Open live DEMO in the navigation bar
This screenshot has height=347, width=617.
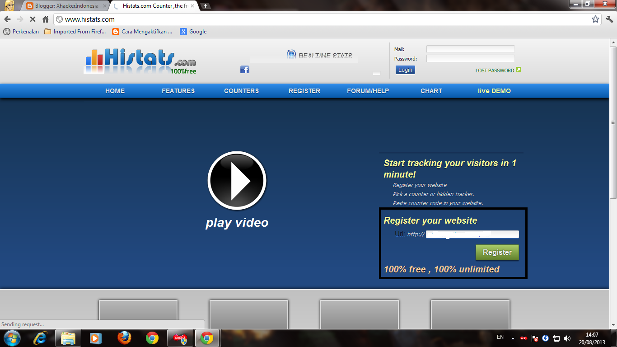494,91
